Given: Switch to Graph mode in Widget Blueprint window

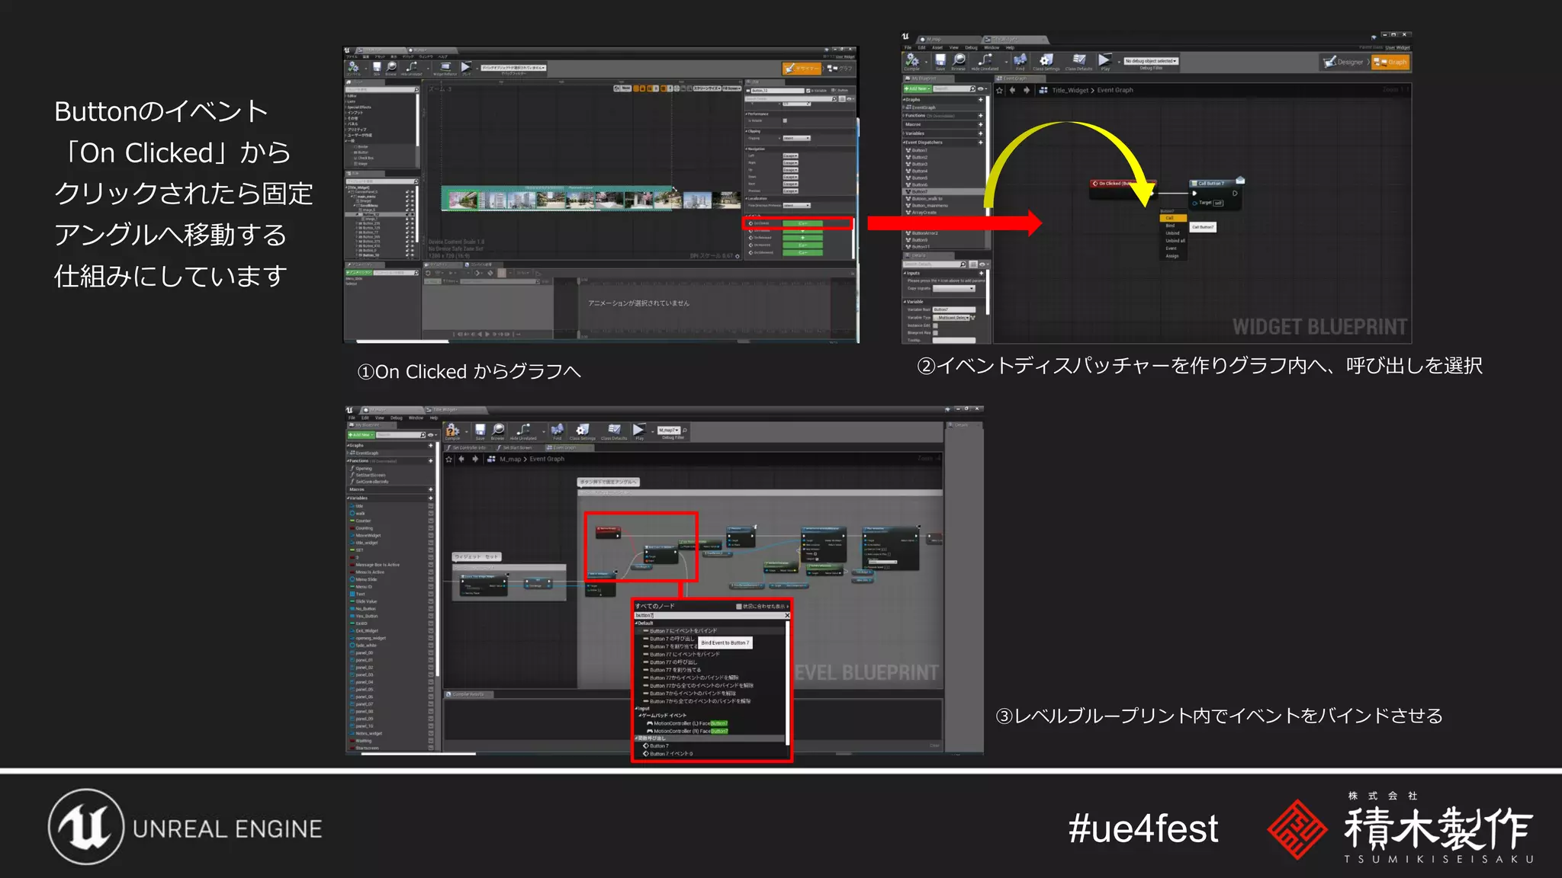Looking at the screenshot, I should (1391, 62).
